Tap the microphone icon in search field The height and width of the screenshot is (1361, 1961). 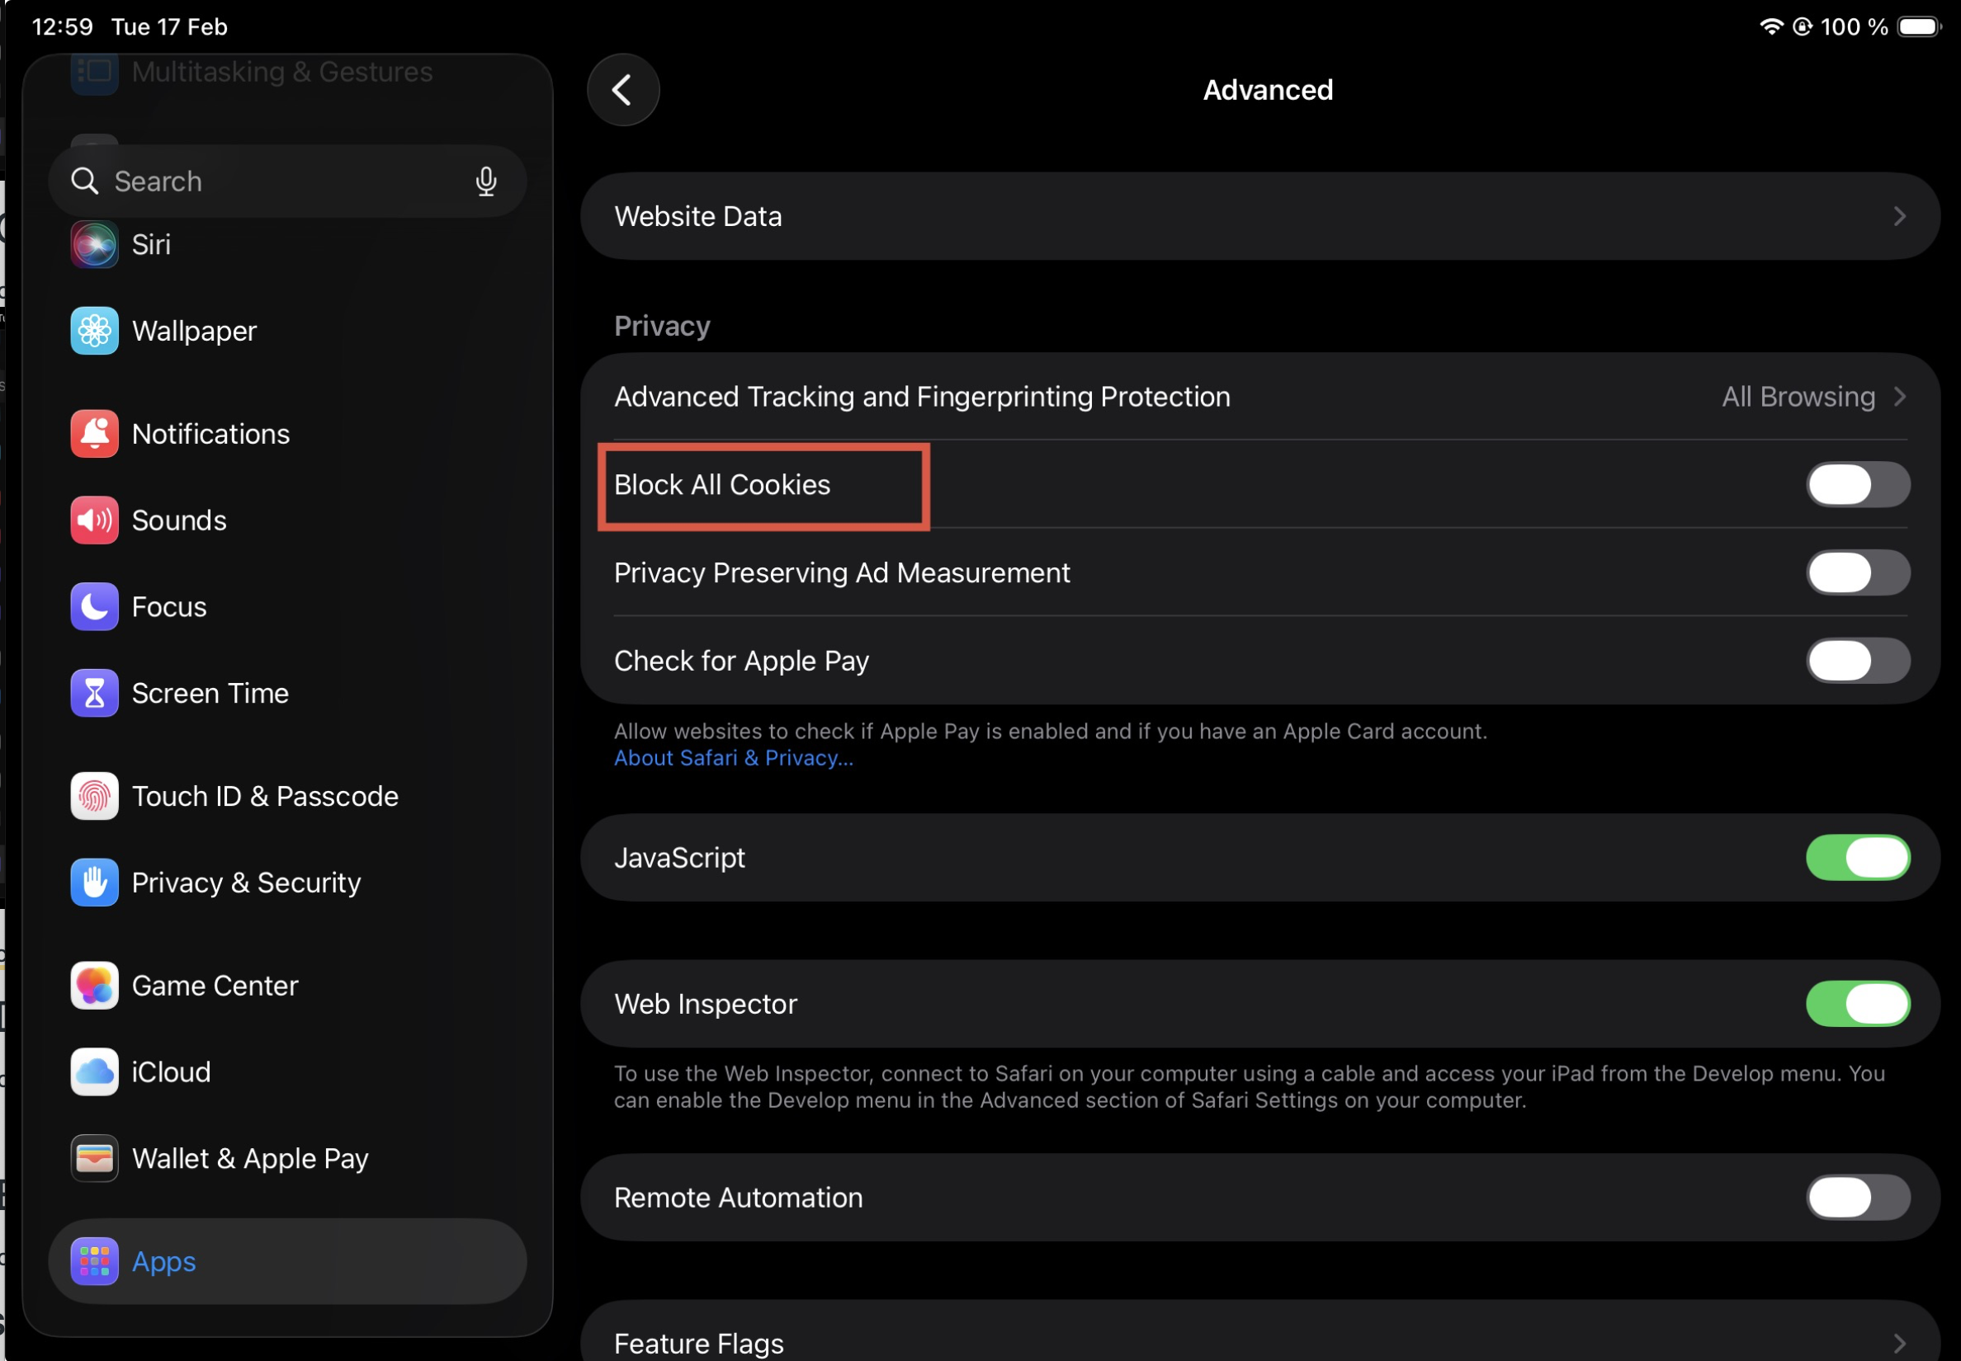pyautogui.click(x=485, y=181)
